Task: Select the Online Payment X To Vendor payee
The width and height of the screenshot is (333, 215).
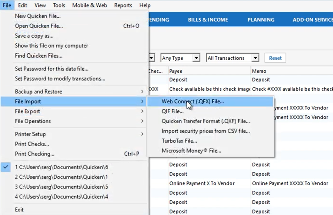Action: point(209,183)
